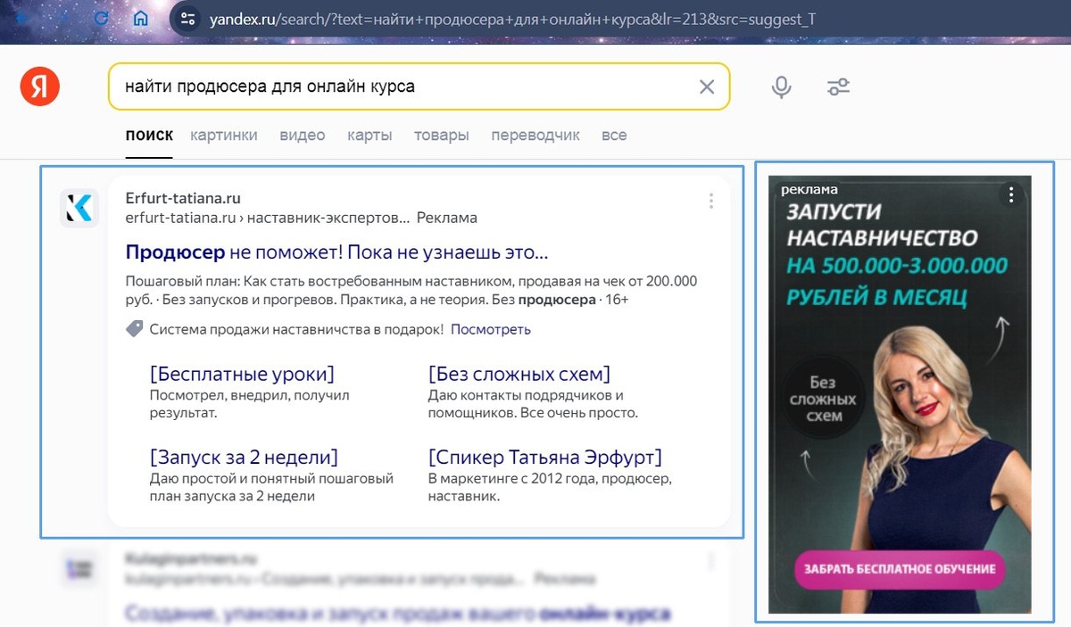Click 'Без сложных схем' circle on banner
The width and height of the screenshot is (1071, 627).
(822, 400)
